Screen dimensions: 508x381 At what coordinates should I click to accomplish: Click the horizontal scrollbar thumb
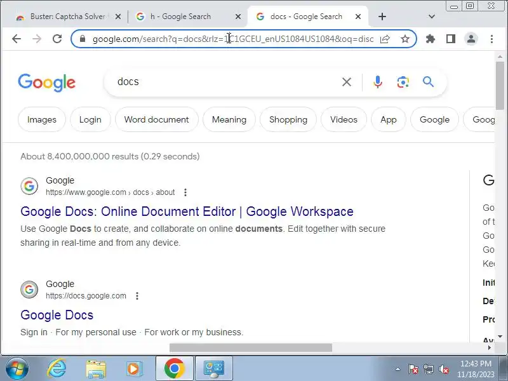click(x=251, y=347)
